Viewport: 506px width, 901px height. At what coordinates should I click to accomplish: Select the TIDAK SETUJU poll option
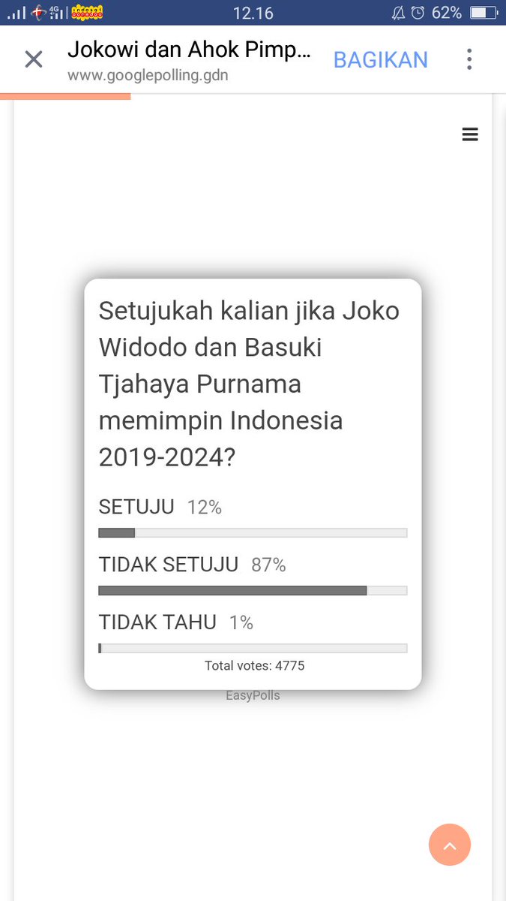[x=169, y=565]
